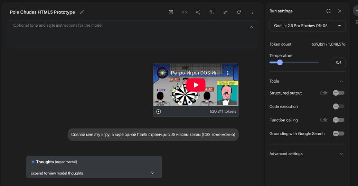Open the Gemini 2.5 Pro Preview model dropdown
The image size is (358, 186).
(307, 26)
